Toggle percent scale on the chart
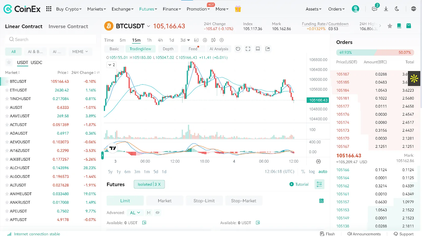This screenshot has width=422, height=237. (303, 172)
